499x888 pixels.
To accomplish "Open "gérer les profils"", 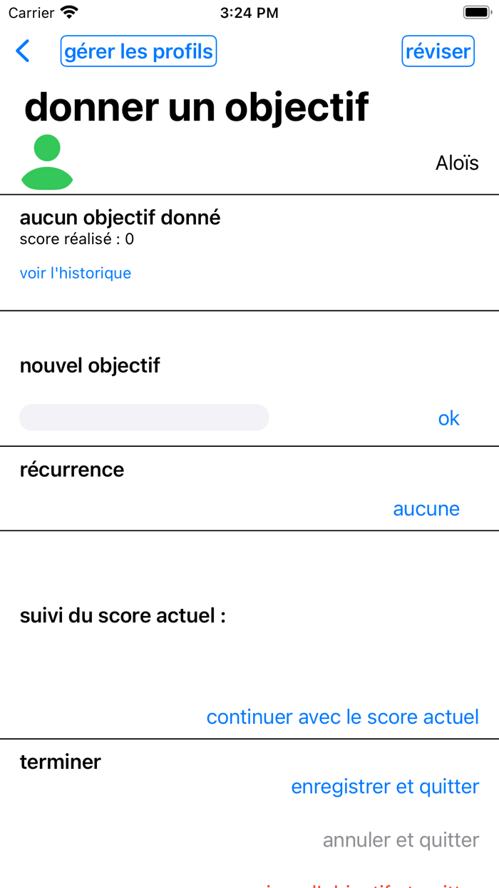I will [x=138, y=51].
